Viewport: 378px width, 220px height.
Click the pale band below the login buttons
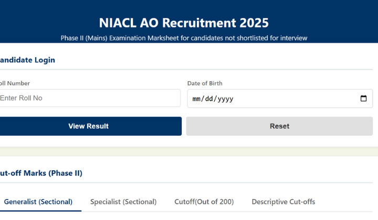(189, 151)
